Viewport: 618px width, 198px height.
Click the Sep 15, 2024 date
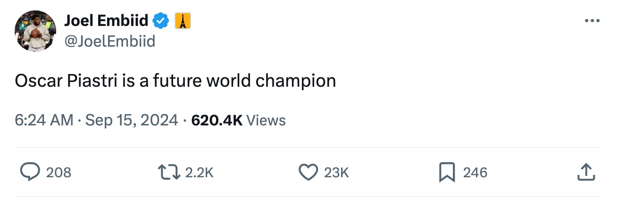133,120
